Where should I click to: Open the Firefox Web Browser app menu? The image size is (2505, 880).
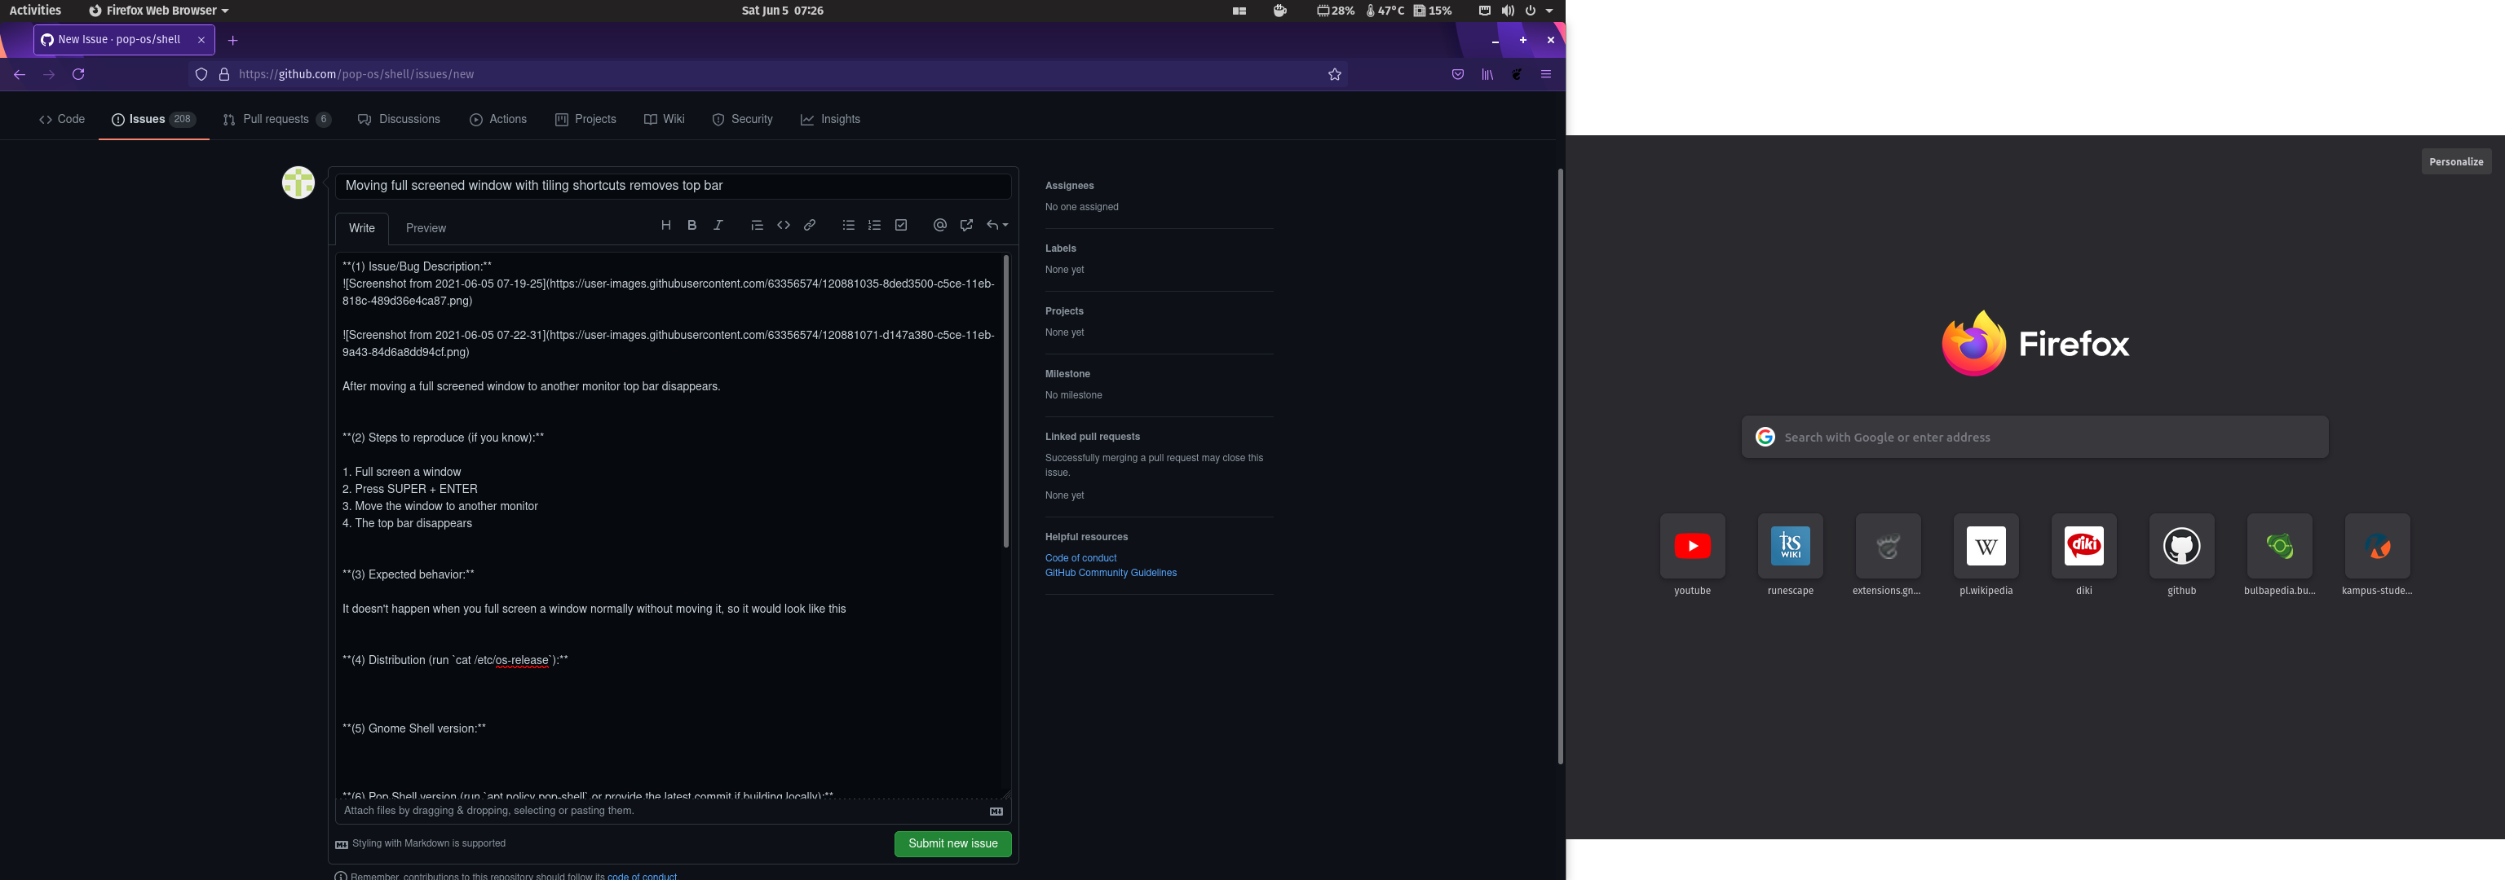[160, 11]
